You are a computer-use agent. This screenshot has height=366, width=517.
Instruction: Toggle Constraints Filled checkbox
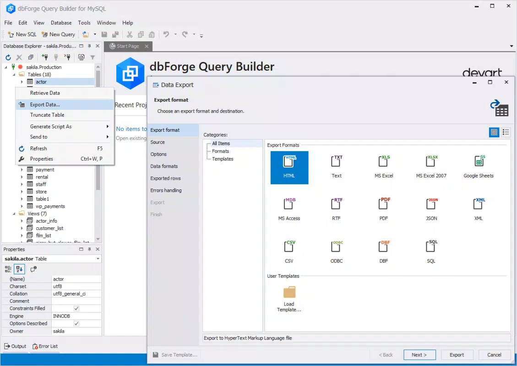pos(76,308)
